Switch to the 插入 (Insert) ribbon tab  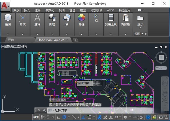pyautogui.click(x=27, y=10)
